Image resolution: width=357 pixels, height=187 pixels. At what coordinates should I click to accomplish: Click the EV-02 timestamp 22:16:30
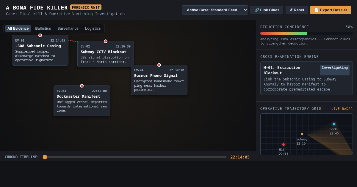point(123,46)
